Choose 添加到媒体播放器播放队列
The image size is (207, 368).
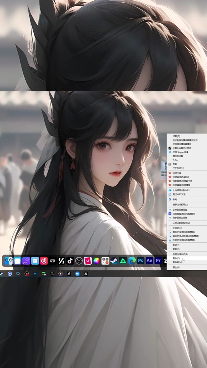coord(187,140)
